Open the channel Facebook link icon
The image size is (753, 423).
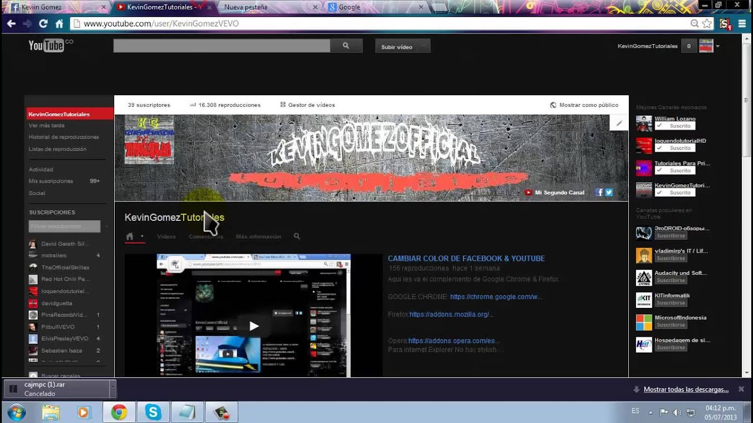click(x=599, y=192)
